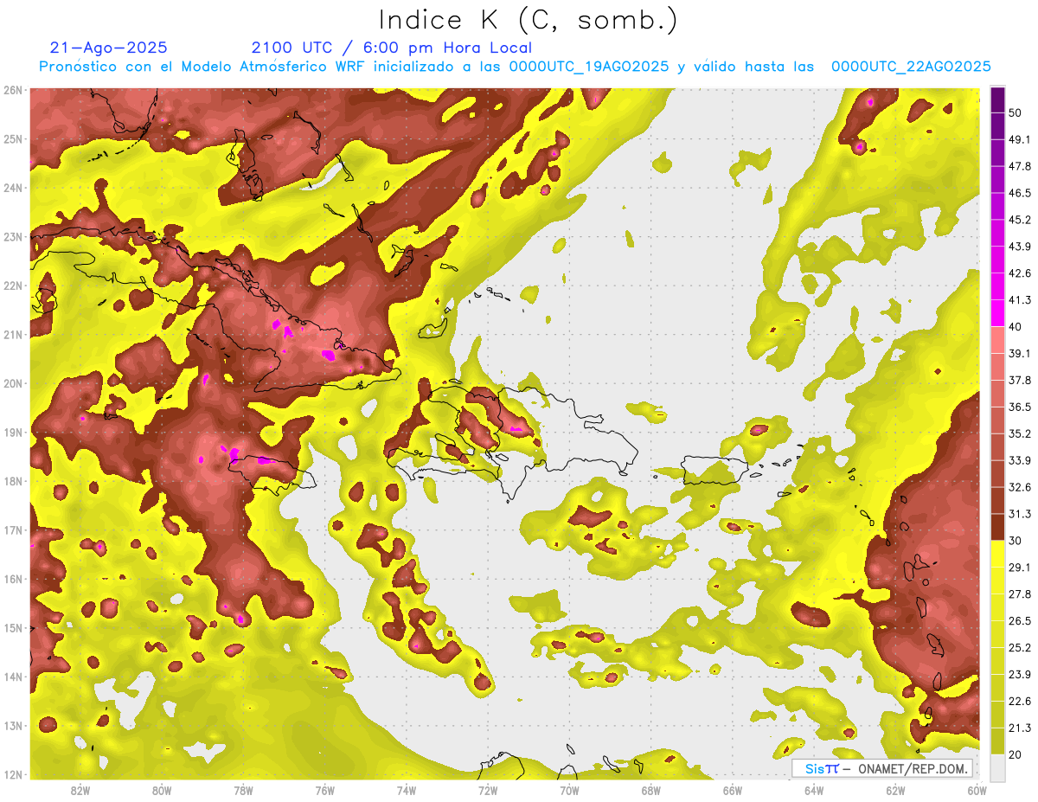Click the '68W' longitude axis label

coord(651,790)
